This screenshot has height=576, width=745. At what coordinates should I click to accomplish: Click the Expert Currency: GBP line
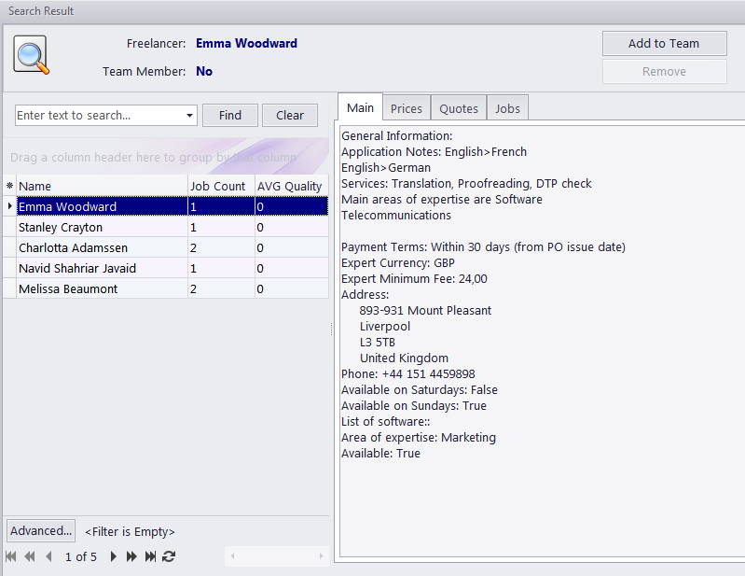398,263
